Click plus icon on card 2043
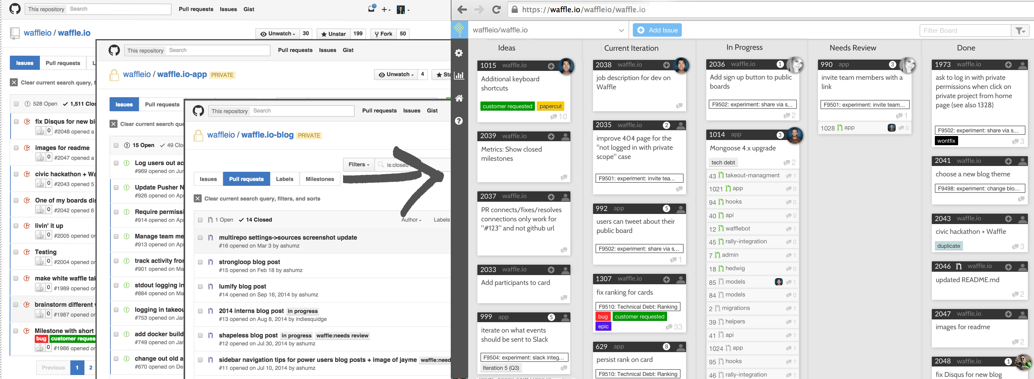This screenshot has width=1034, height=379. pos(1008,219)
